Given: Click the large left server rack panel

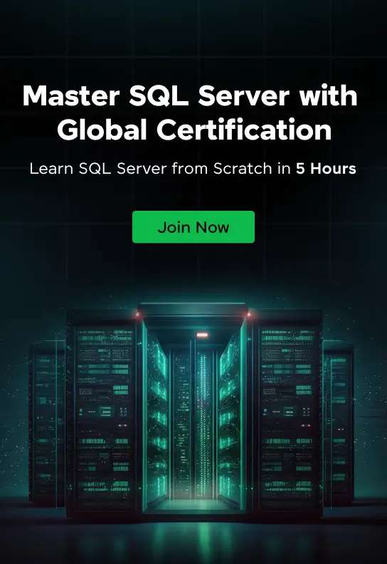Looking at the screenshot, I should click(x=103, y=414).
